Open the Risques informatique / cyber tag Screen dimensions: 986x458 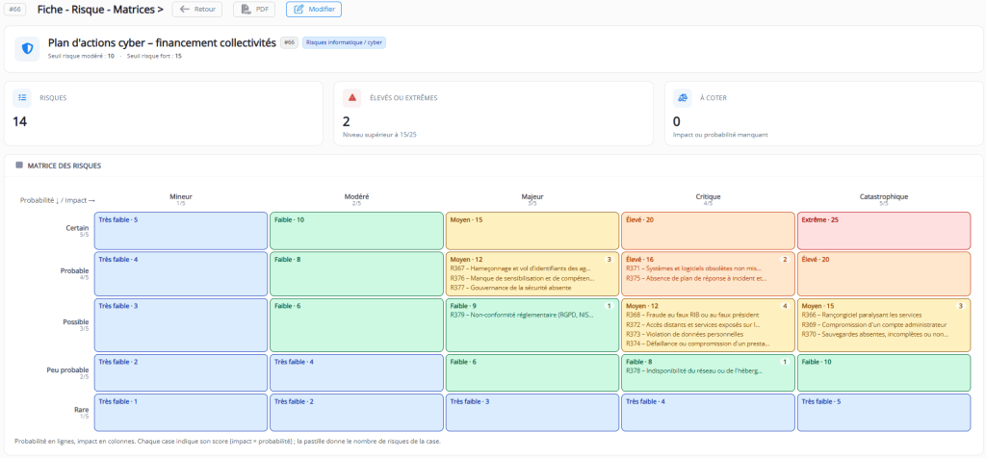click(344, 42)
